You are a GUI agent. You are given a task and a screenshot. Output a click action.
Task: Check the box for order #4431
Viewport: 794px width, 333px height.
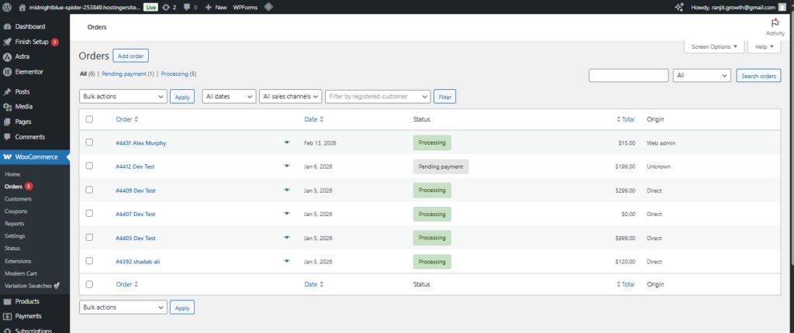[x=89, y=142]
